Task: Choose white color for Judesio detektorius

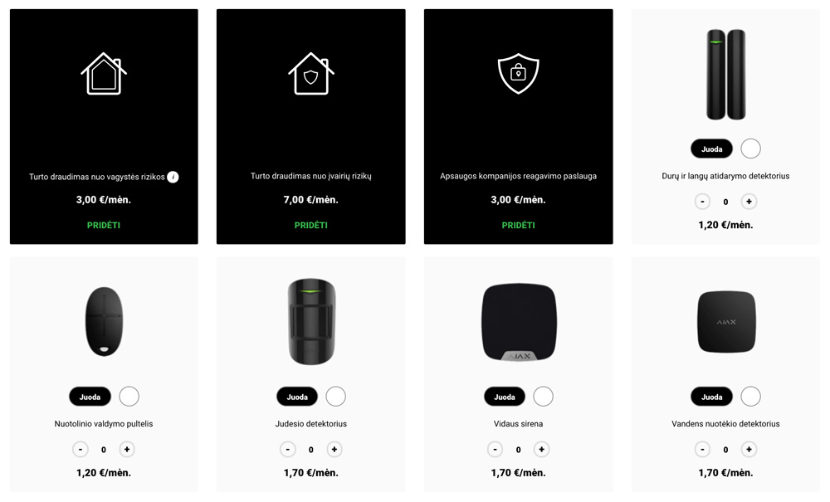Action: 335,396
